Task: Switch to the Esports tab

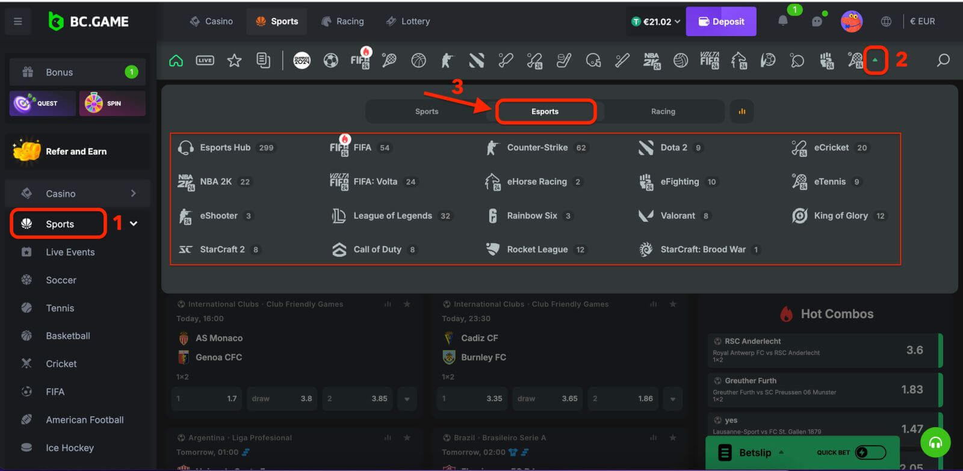Action: pos(545,111)
